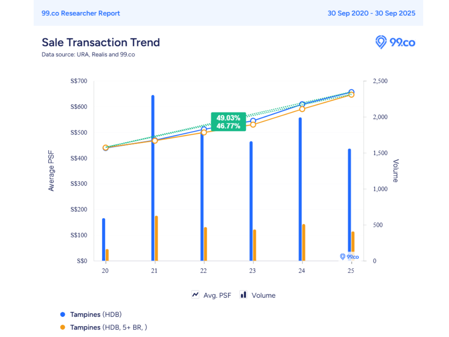
Task: Click the 30 Sep 2020 - 30 Sep 2025 date range
Action: 371,13
